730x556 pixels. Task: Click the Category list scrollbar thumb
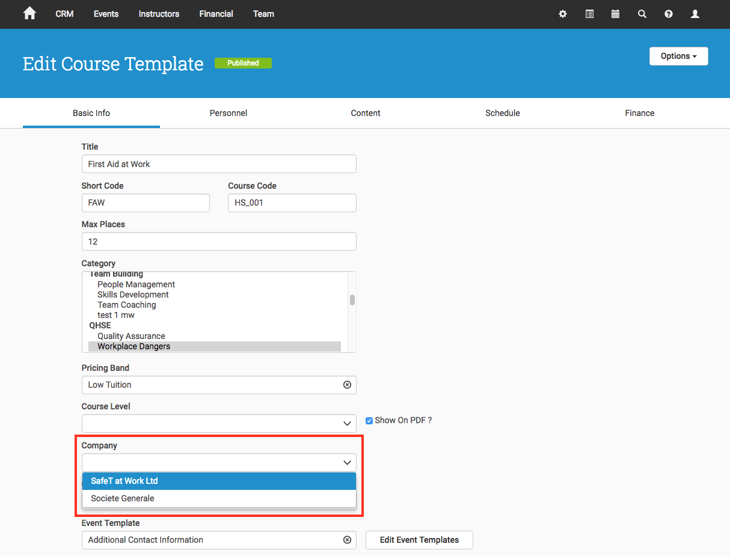pyautogui.click(x=352, y=300)
